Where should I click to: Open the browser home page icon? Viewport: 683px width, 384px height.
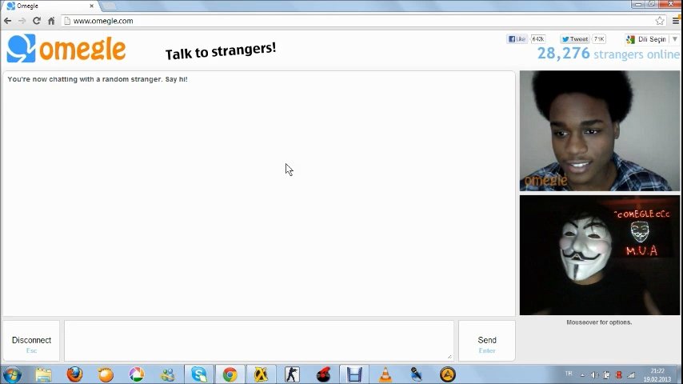coord(51,21)
